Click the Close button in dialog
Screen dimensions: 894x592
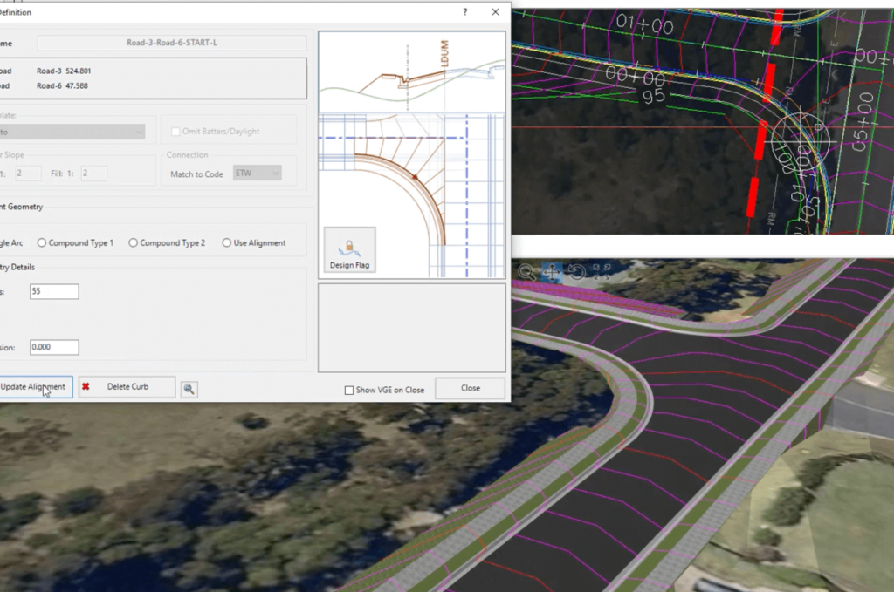pos(470,388)
